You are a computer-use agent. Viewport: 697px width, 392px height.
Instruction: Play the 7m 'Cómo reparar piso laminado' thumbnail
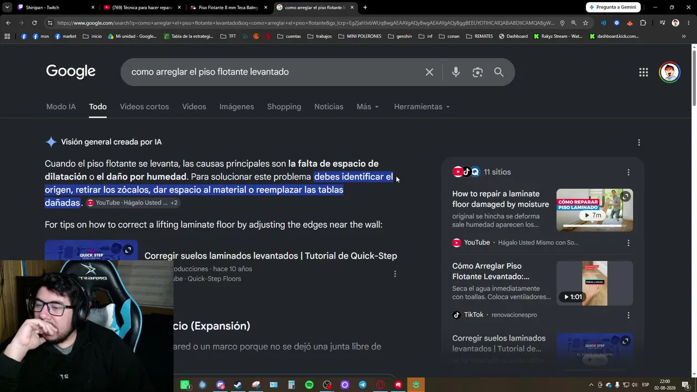[595, 210]
